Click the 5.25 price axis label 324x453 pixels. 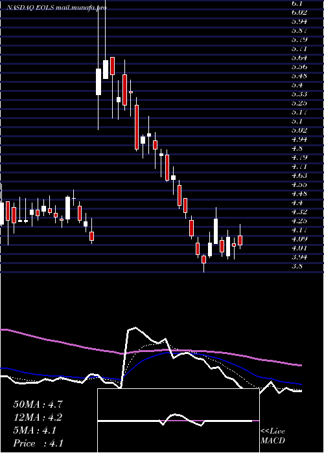pos(299,103)
